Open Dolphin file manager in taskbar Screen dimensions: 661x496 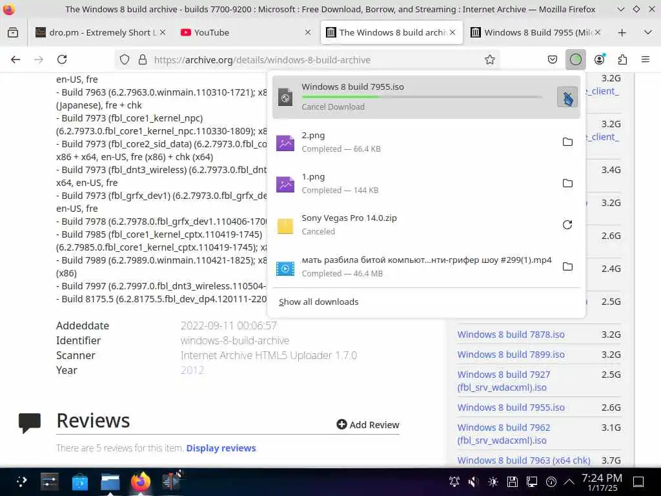tap(110, 482)
